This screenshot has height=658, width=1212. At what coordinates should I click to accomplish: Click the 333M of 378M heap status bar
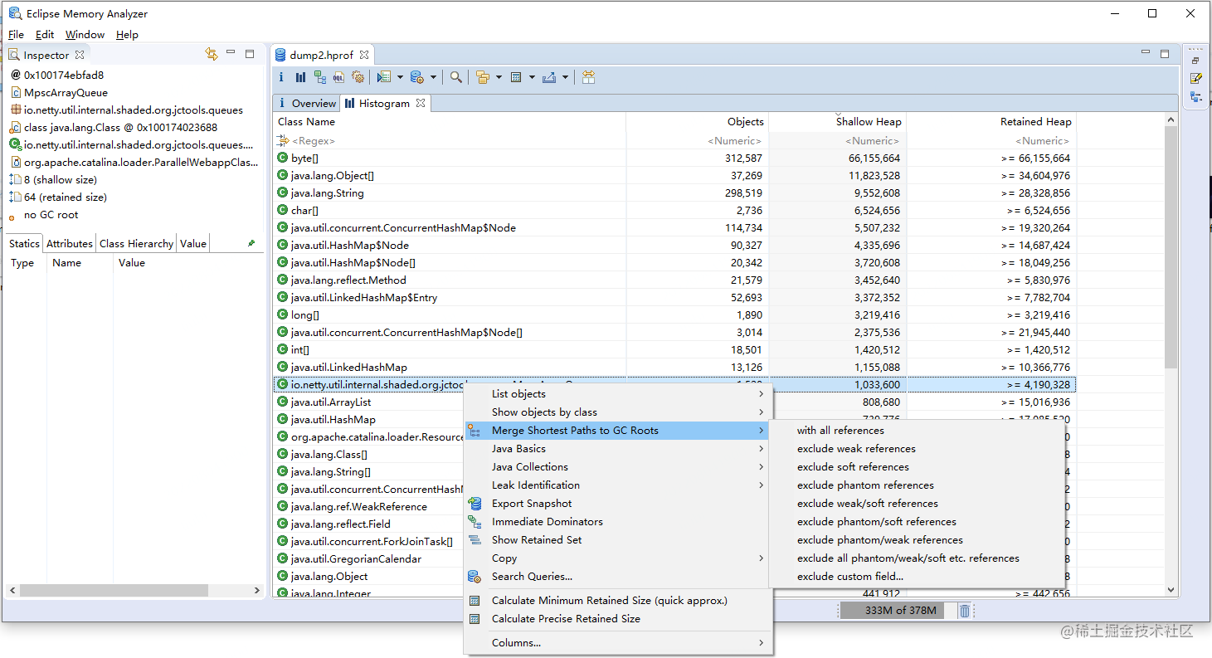[x=899, y=611]
